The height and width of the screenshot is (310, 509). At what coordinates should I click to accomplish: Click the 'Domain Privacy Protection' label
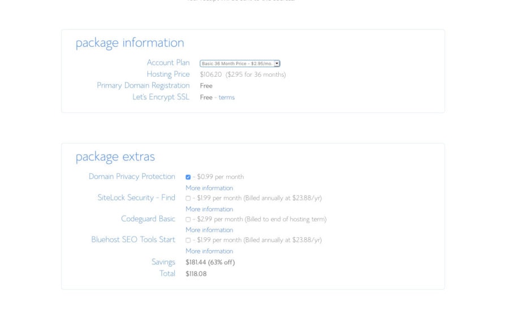(132, 176)
